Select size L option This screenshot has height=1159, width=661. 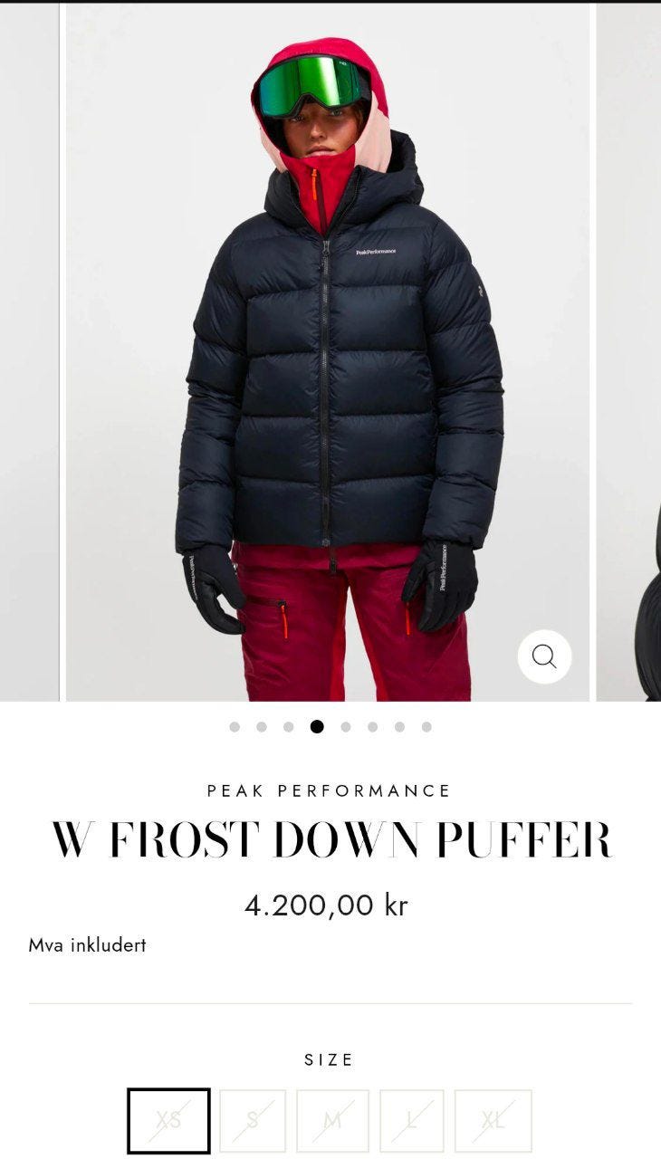412,1121
